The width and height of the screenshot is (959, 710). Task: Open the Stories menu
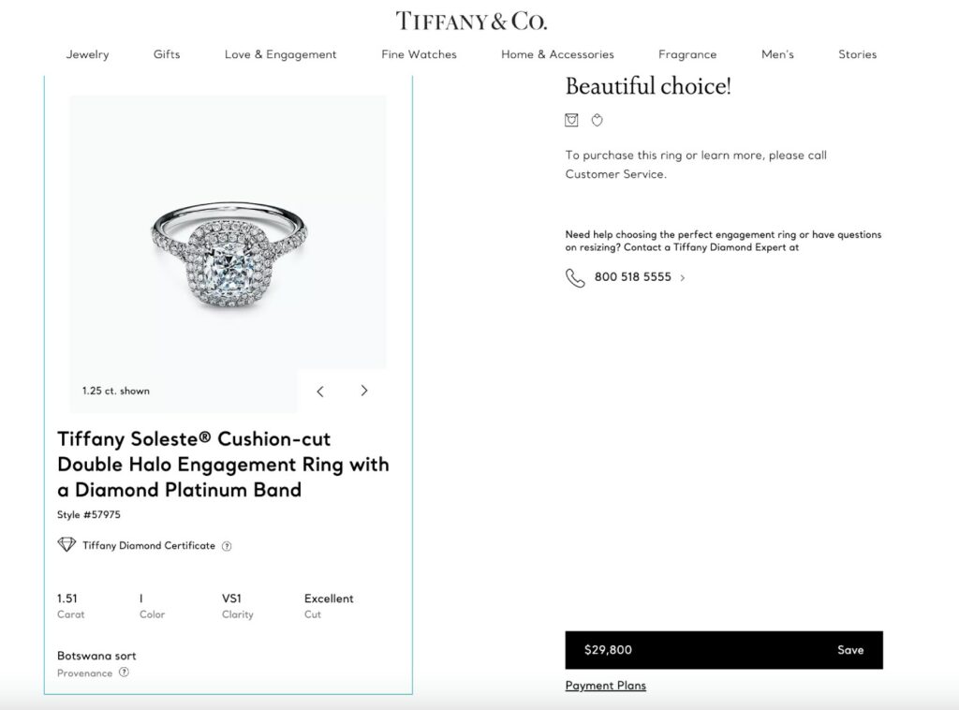point(857,54)
